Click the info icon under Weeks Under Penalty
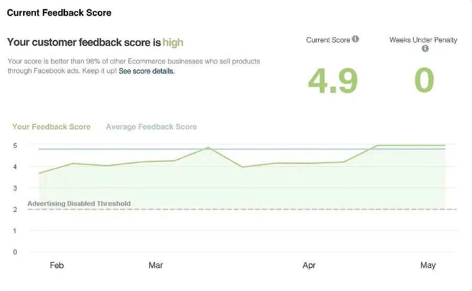Screen dimensions: 472x291 pyautogui.click(x=425, y=49)
